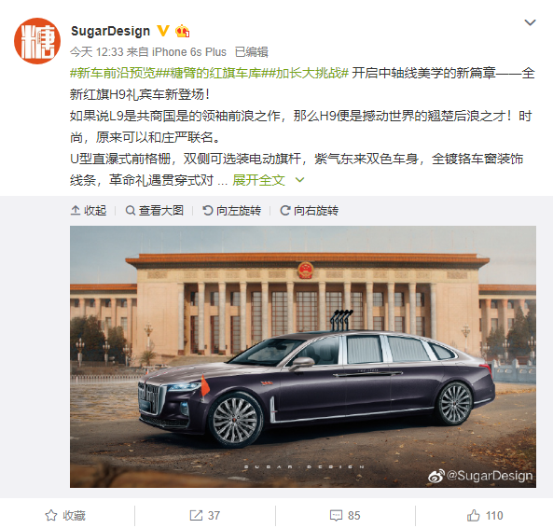Image resolution: width=553 pixels, height=528 pixels.
Task: Repost via the share icon showing 37
Action: coord(205,515)
